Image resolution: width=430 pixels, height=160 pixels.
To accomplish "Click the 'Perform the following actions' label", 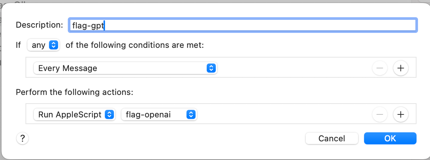I will [x=75, y=92].
